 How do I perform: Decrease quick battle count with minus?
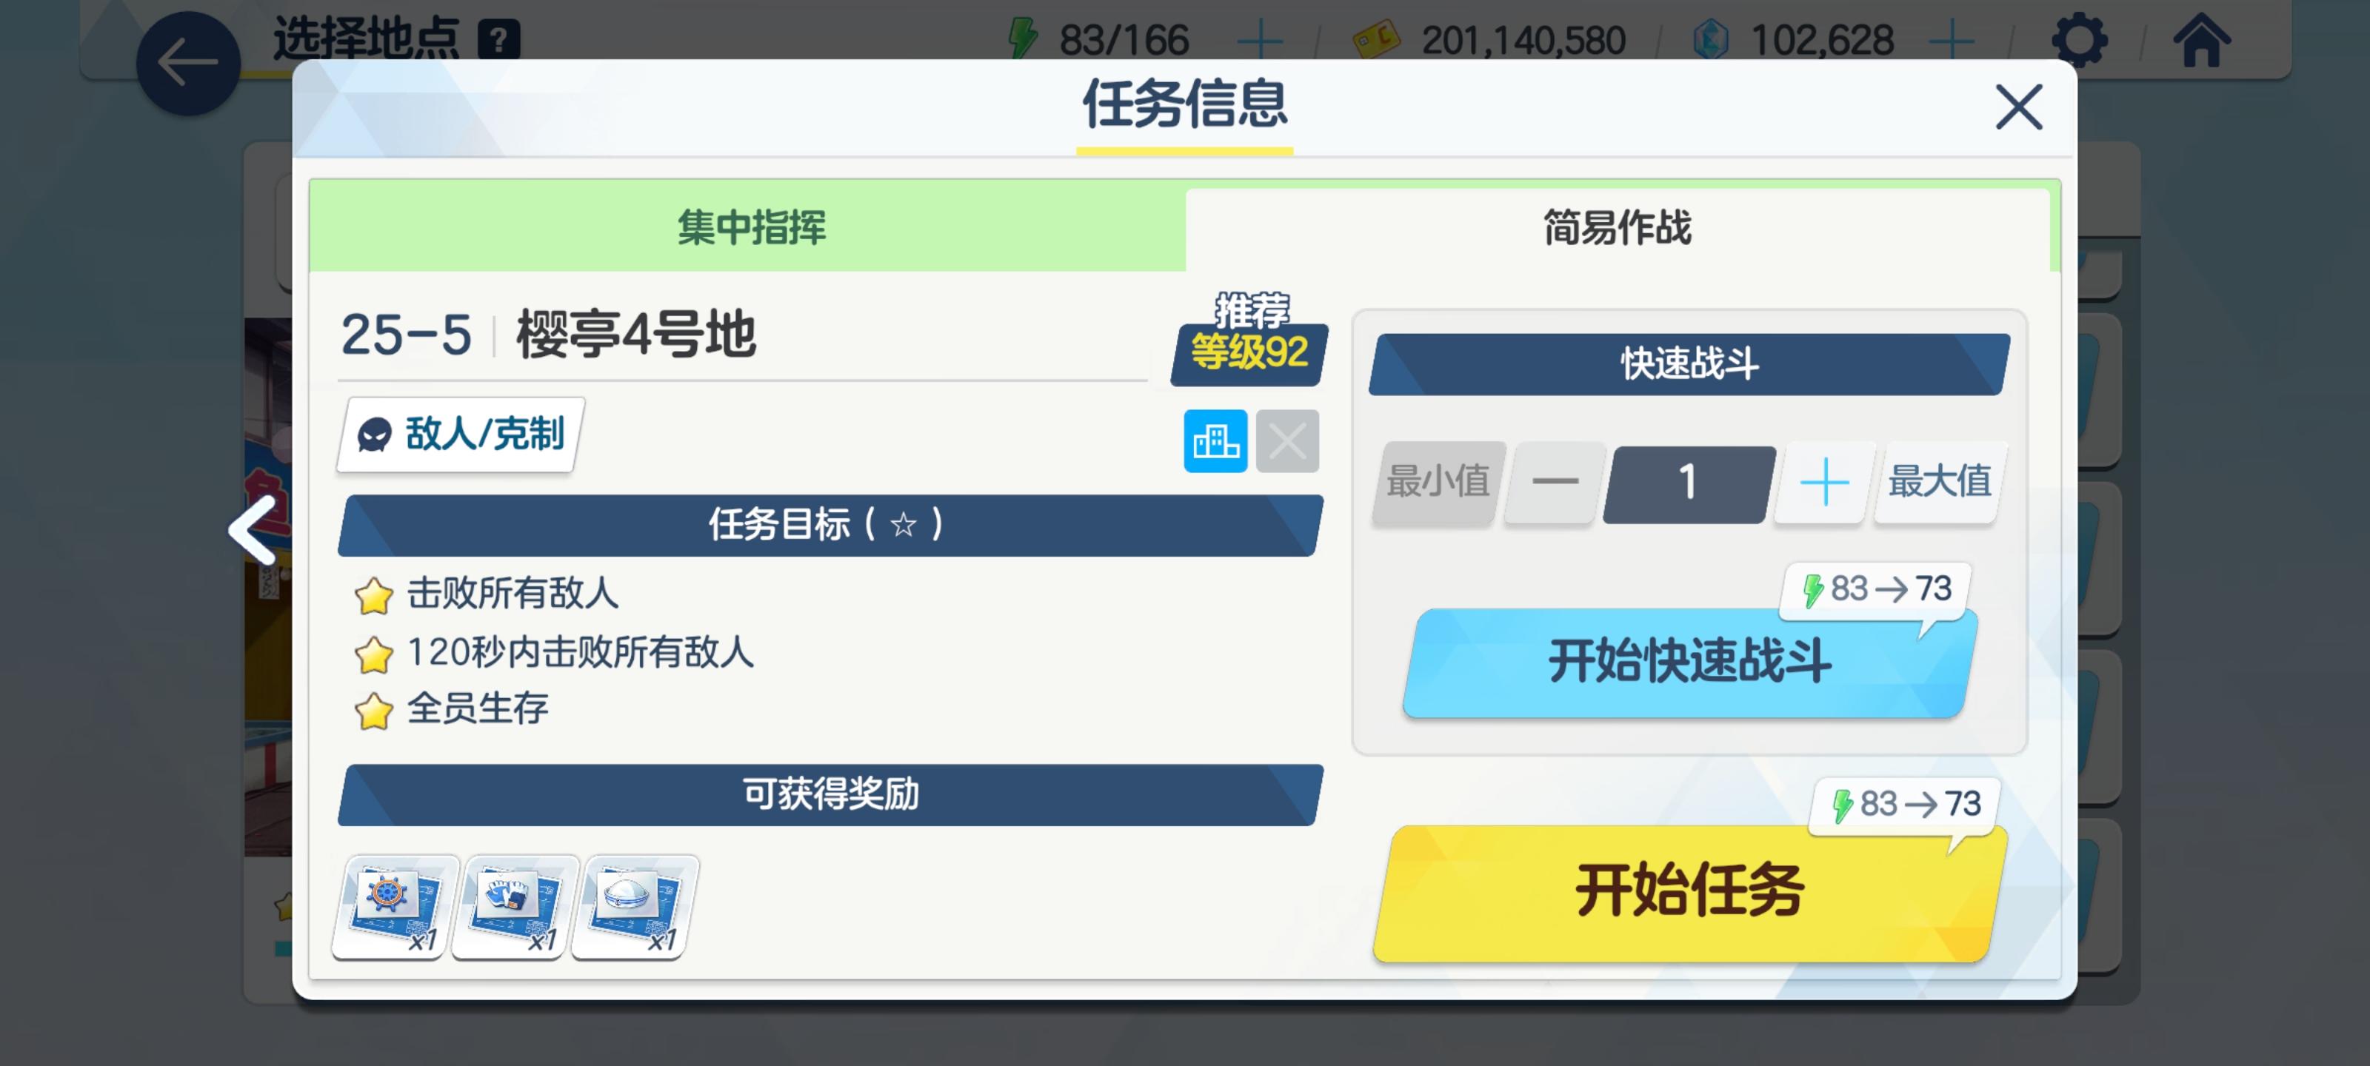[x=1554, y=482]
